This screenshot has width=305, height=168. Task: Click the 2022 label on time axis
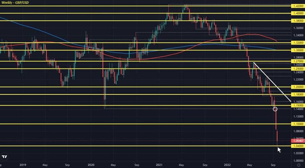(227, 165)
